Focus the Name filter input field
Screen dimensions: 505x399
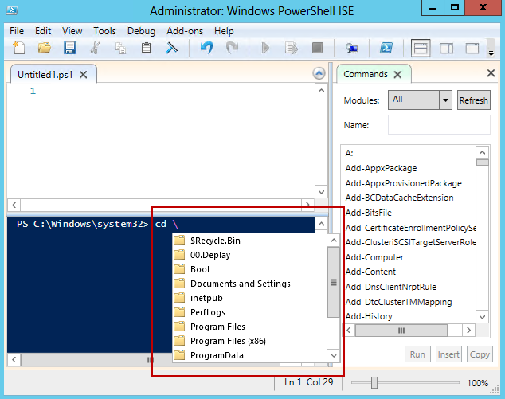click(439, 124)
